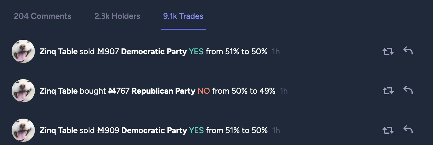433x145 pixels.
Task: Click the 1h timestamp on ₼907 trade
Action: [x=276, y=52]
